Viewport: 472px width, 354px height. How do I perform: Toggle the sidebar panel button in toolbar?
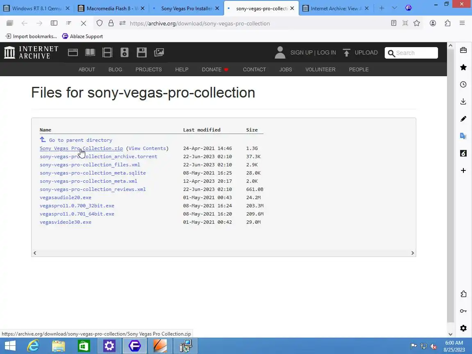point(54,23)
